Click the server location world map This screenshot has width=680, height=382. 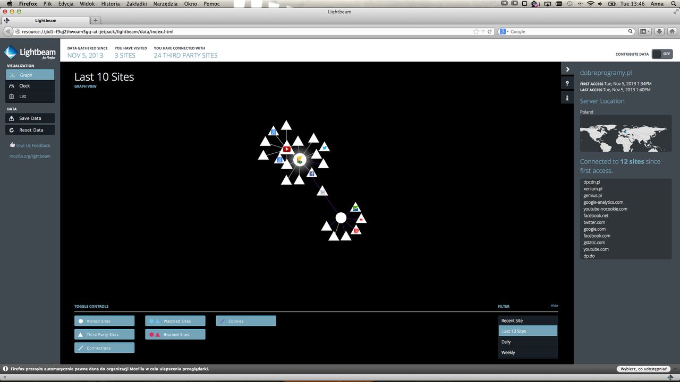[626, 134]
